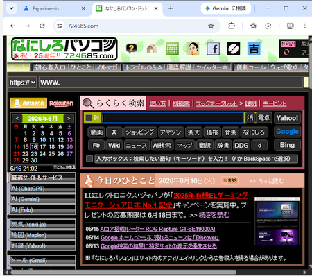This screenshot has height=276, width=312.
Task: Open the もっと読む link
Action: pos(271,181)
